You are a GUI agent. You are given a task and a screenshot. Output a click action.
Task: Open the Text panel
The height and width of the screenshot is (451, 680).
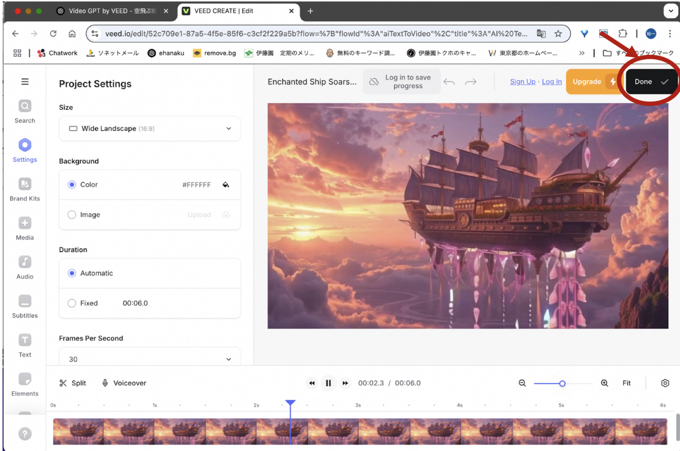click(25, 346)
